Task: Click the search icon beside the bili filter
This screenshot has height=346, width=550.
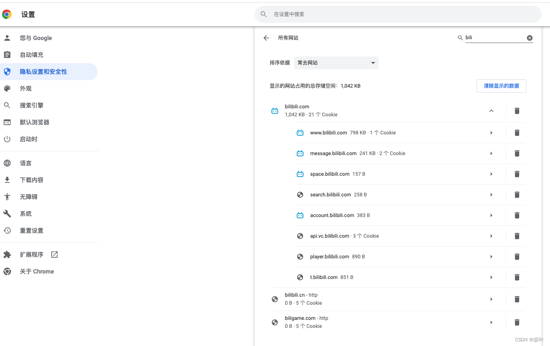Action: coord(460,38)
